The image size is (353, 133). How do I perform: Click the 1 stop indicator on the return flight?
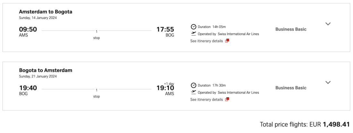[x=97, y=93]
